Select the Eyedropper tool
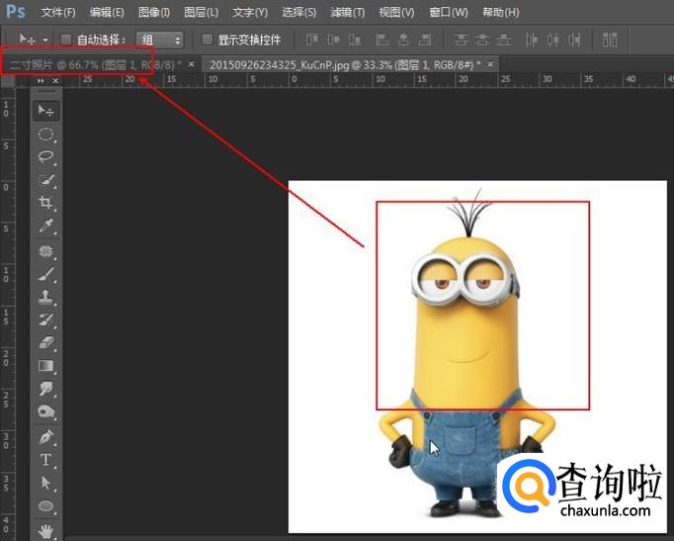The width and height of the screenshot is (674, 541). coord(45,226)
